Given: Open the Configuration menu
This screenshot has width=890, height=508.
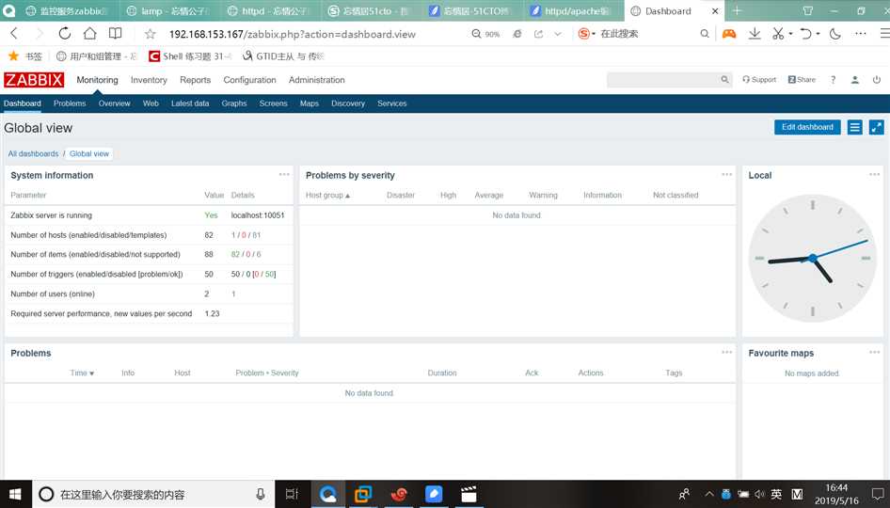Looking at the screenshot, I should coord(249,80).
